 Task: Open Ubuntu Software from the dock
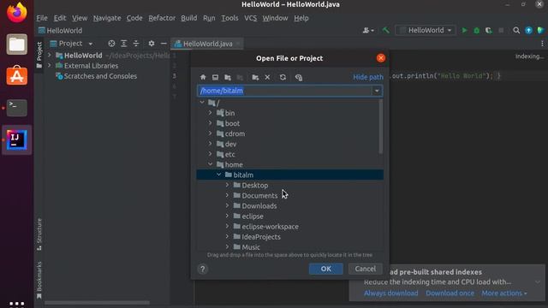coord(17,75)
